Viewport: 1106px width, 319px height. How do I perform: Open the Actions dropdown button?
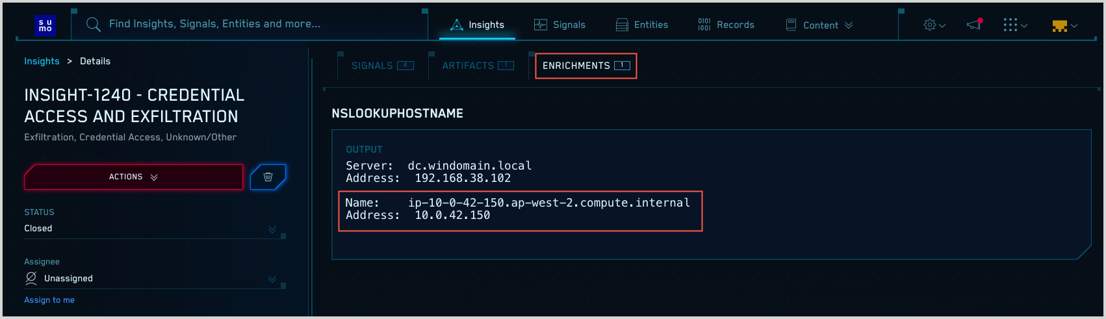pyautogui.click(x=133, y=177)
